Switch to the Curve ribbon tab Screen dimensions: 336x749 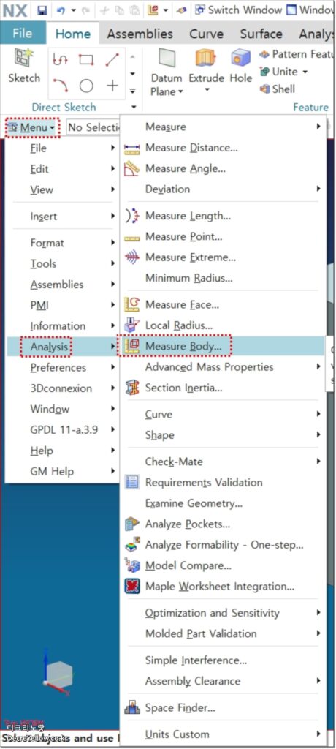tap(206, 34)
